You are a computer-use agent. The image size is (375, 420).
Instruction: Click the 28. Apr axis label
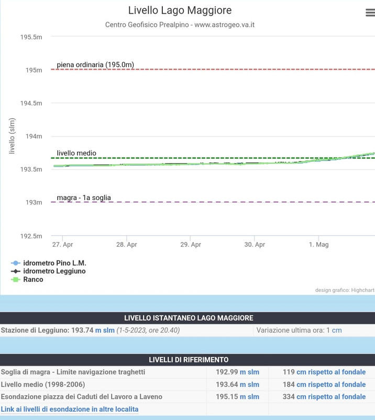click(127, 245)
